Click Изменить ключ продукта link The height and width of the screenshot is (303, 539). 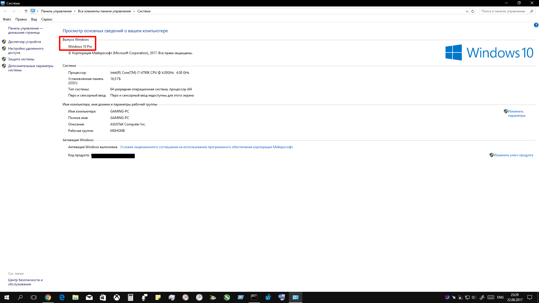513,155
